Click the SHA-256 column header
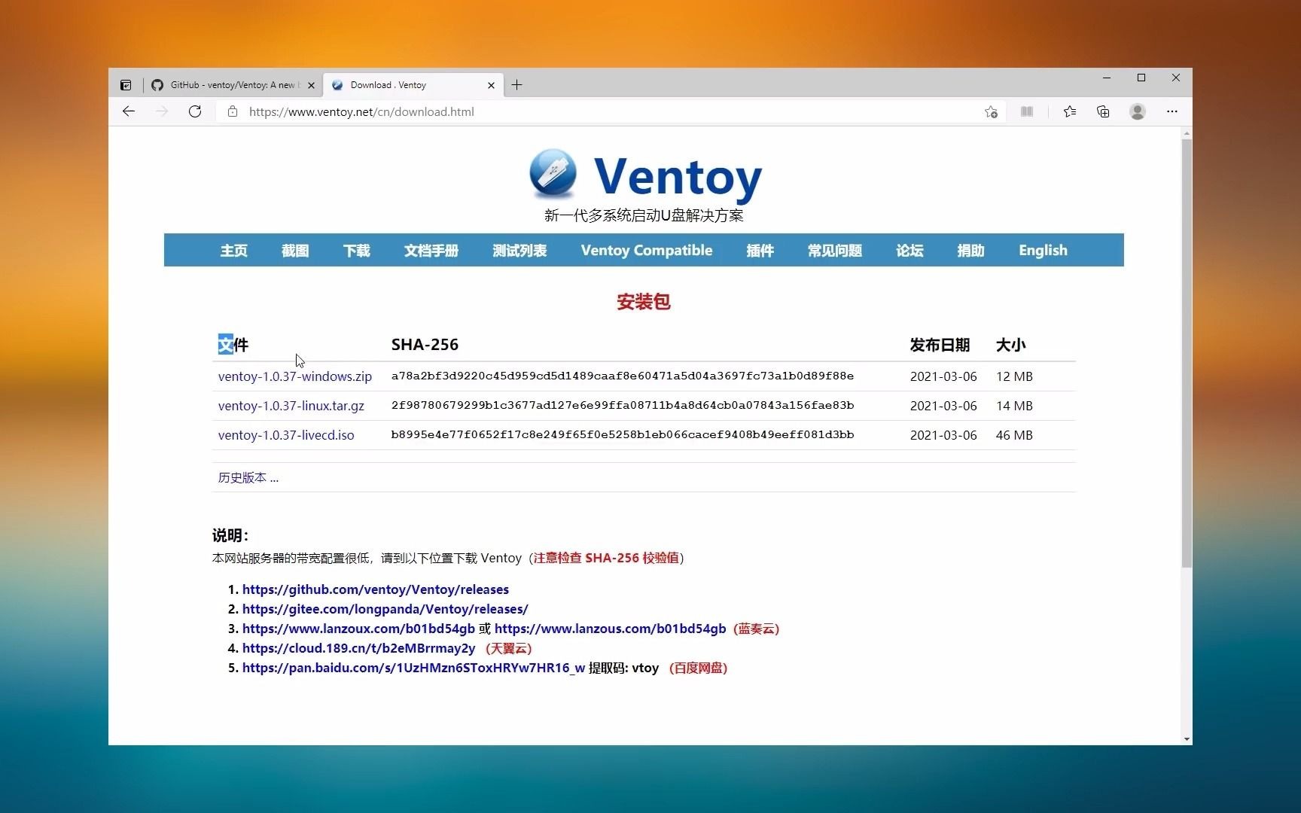This screenshot has width=1301, height=813. tap(425, 345)
